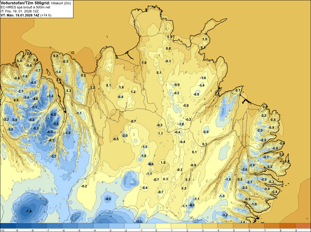Select the legend color segment between 0 and 1

click(x=163, y=226)
